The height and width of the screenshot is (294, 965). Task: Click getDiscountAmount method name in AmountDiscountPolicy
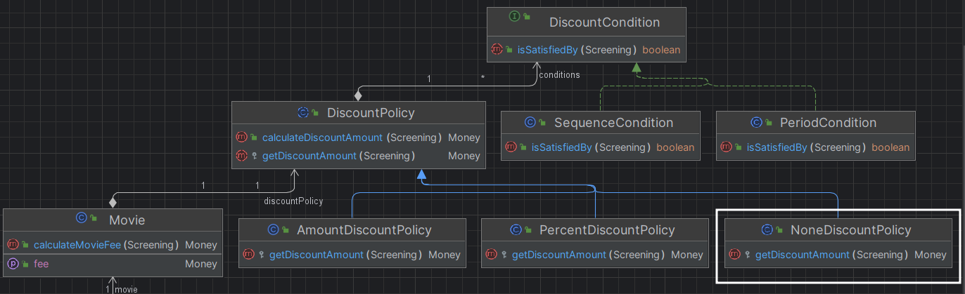[317, 255]
